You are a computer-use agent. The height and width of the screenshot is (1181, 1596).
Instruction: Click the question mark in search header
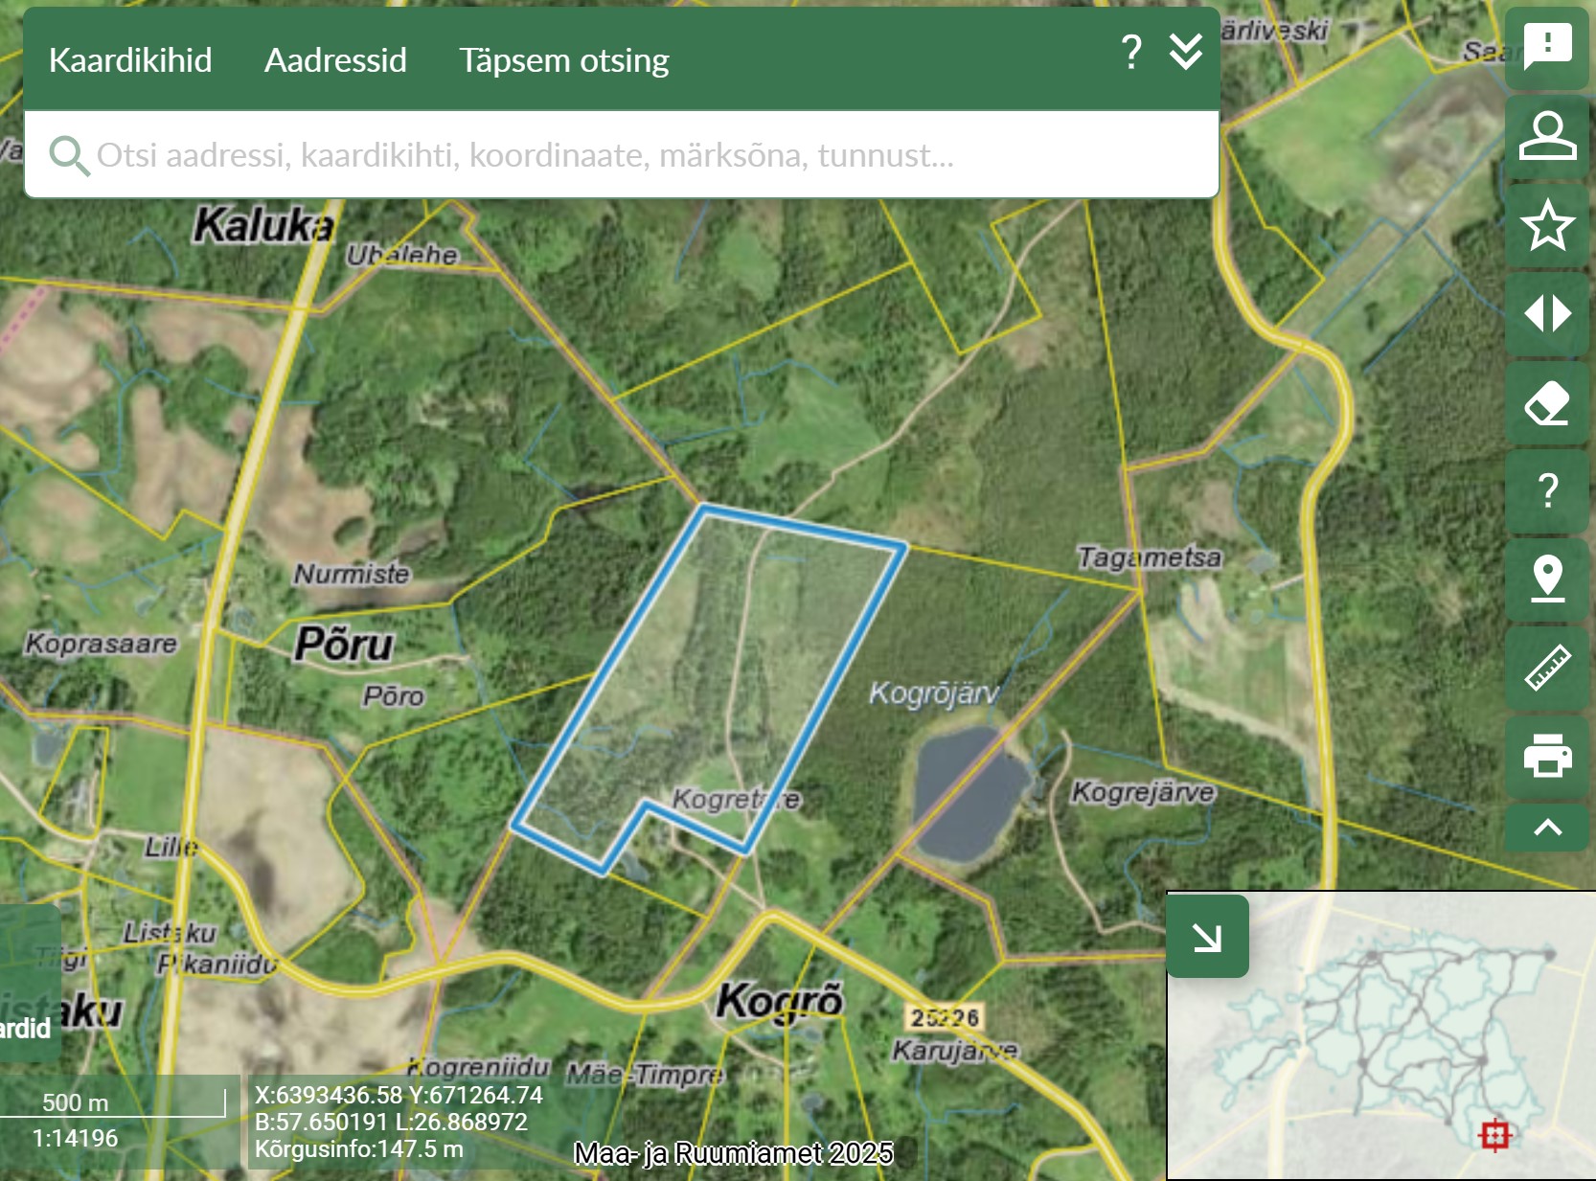(1131, 52)
